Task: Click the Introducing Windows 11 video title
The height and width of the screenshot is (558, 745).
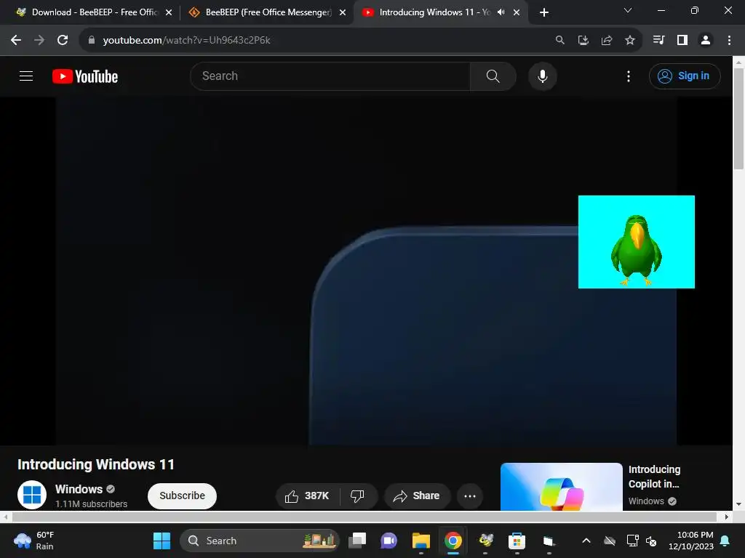Action: click(x=96, y=464)
